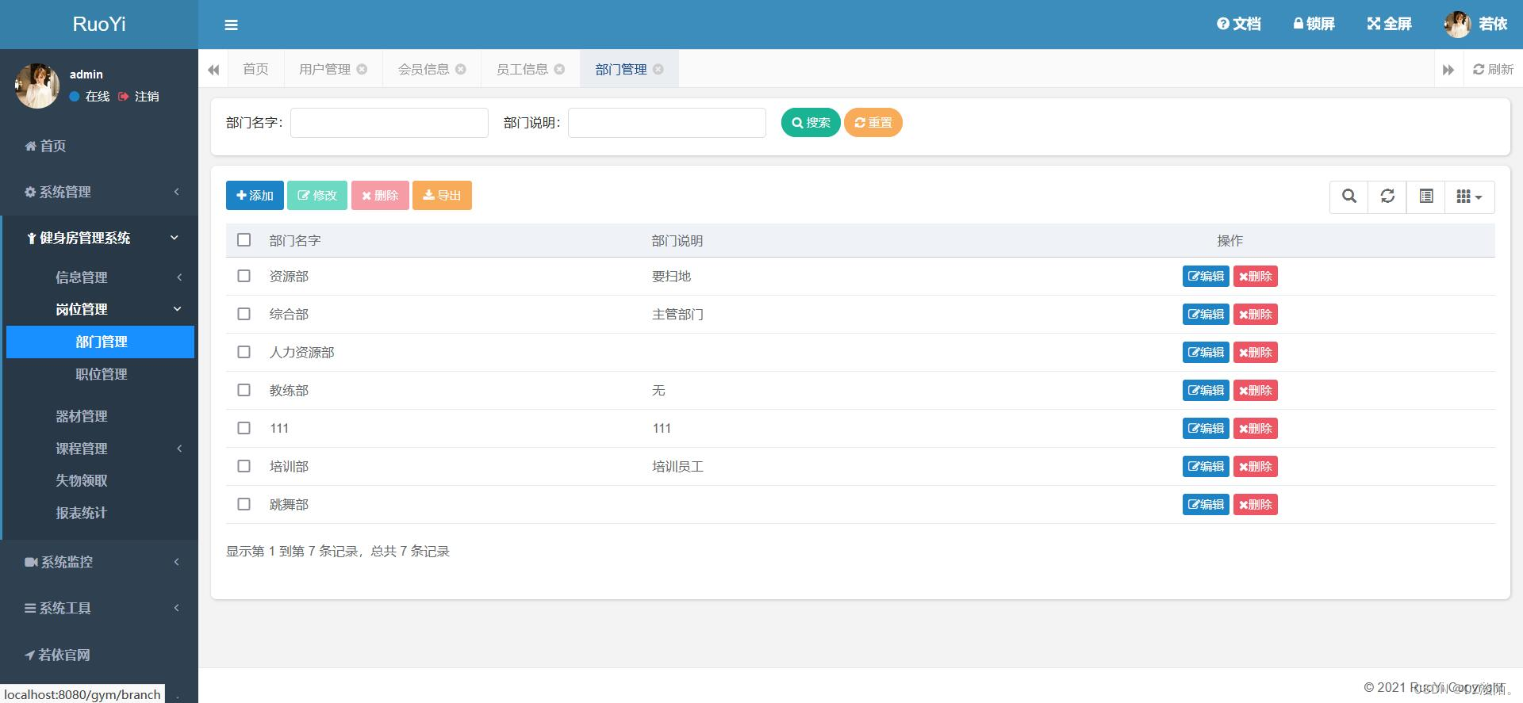Switch to the 用户管理 tab
The image size is (1523, 703).
pyautogui.click(x=324, y=69)
